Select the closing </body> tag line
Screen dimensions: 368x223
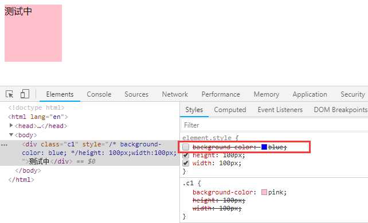28,170
